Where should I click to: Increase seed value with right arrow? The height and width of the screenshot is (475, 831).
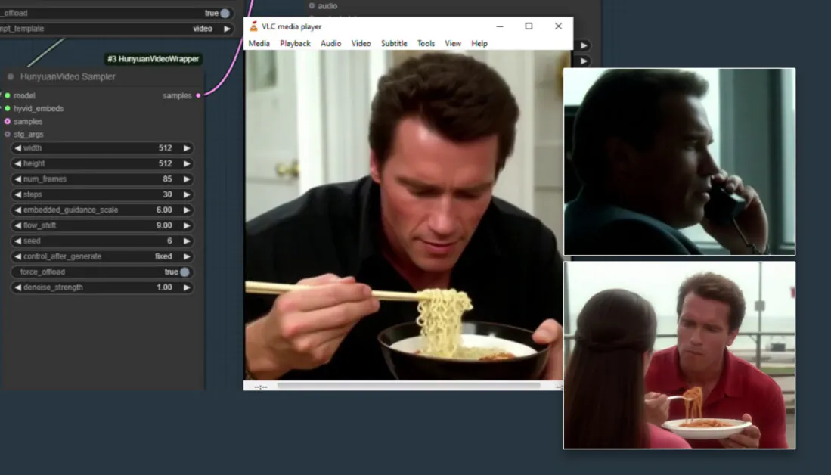[187, 241]
